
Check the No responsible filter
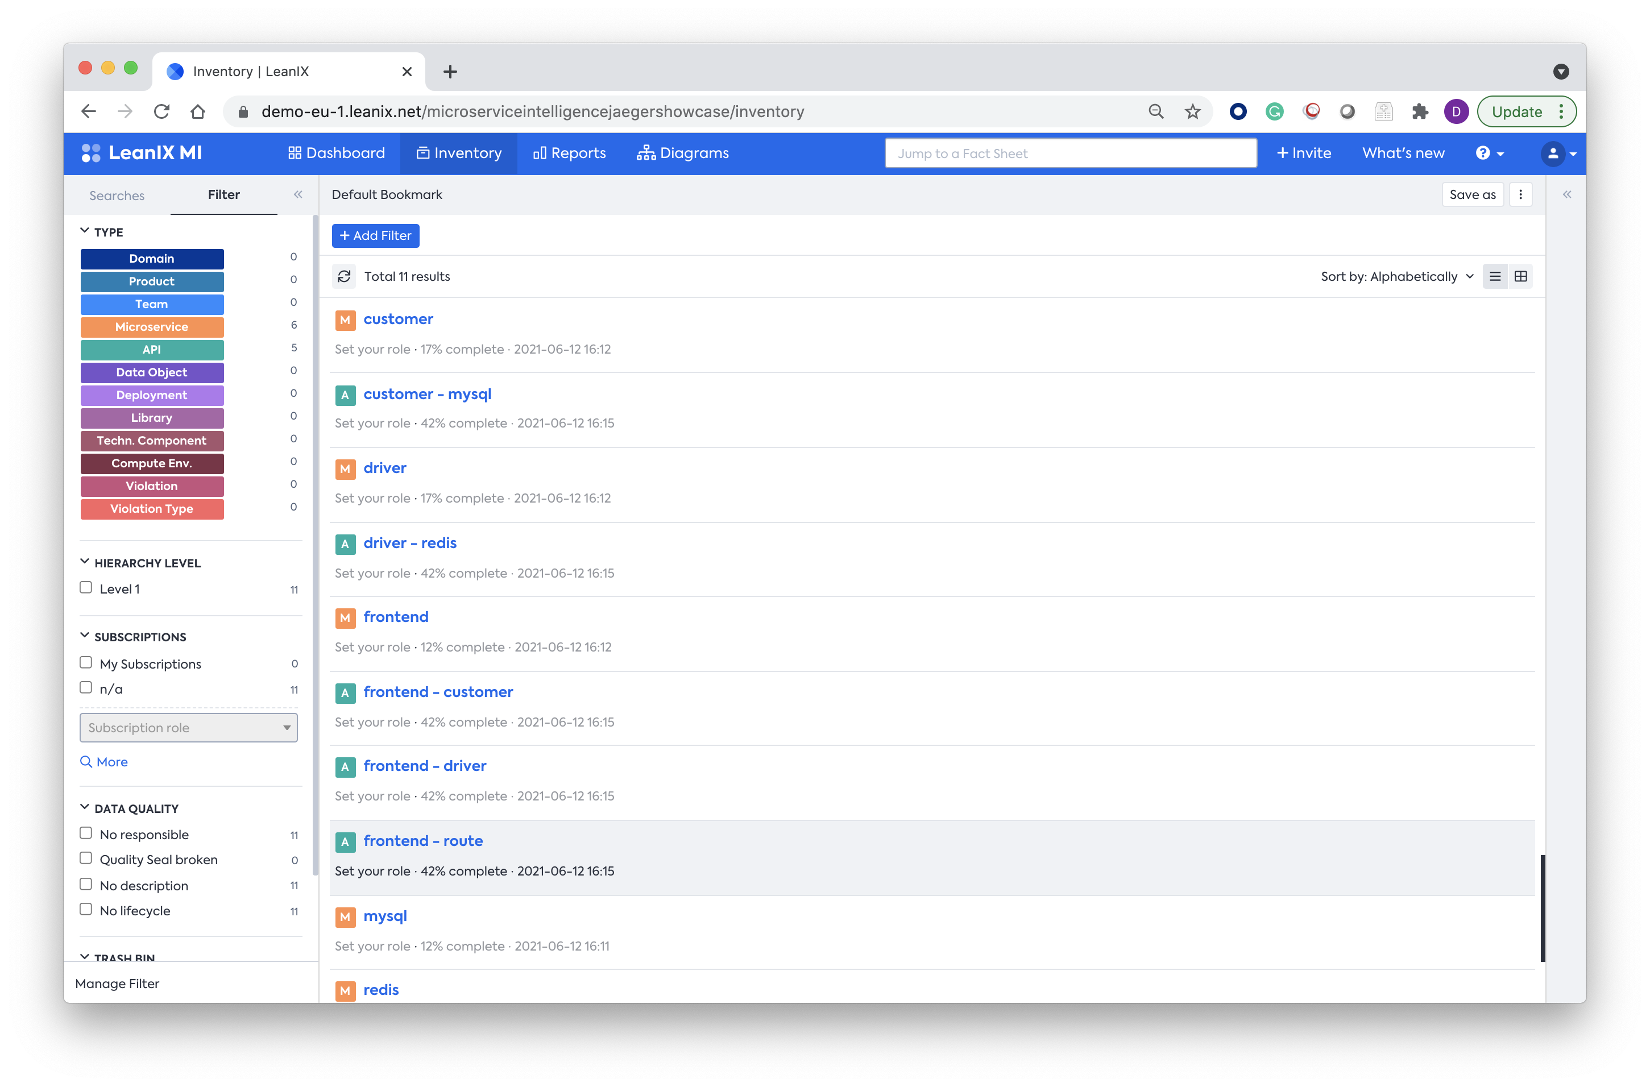tap(86, 833)
